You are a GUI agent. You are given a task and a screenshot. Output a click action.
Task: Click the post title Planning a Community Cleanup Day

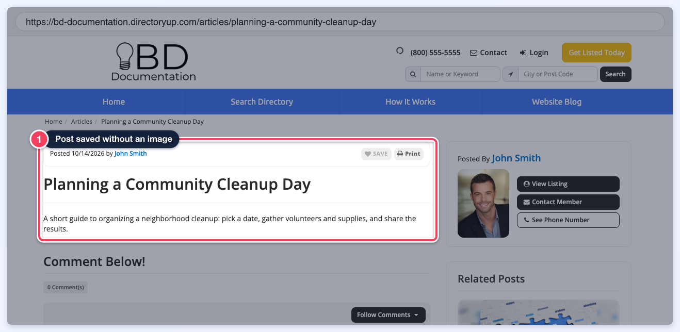click(177, 184)
